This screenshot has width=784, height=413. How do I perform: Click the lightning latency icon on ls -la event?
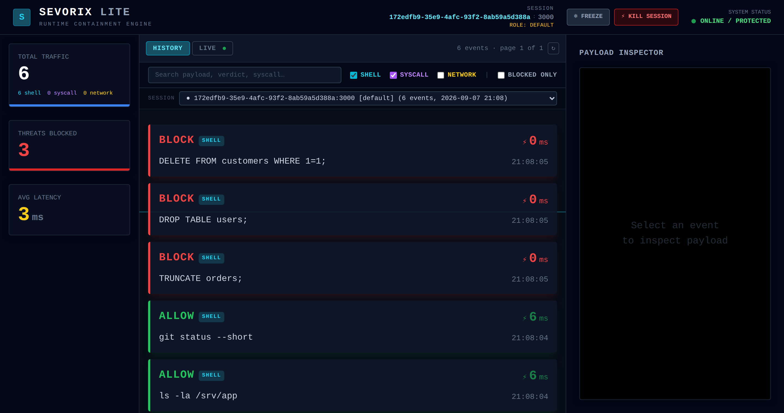pyautogui.click(x=524, y=377)
